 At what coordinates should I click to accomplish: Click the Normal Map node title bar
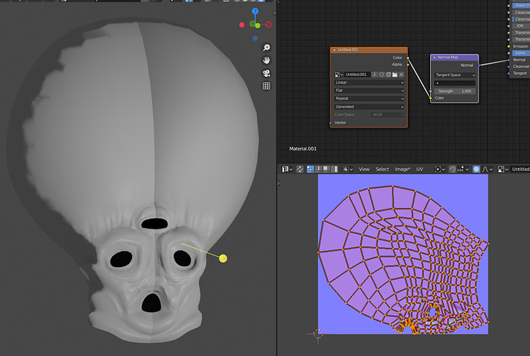(455, 58)
